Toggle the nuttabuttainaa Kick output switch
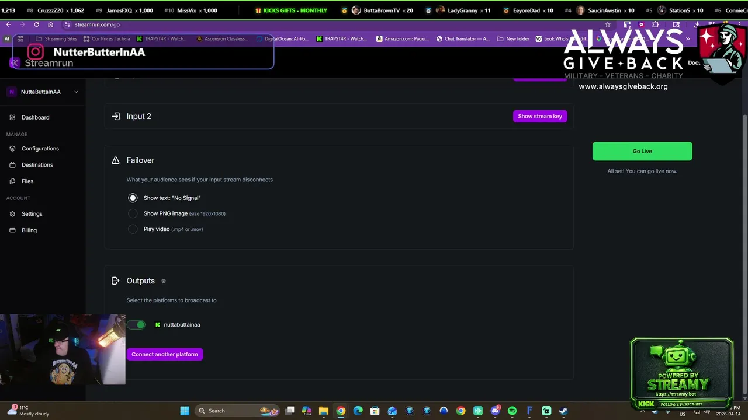748x420 pixels. point(136,324)
